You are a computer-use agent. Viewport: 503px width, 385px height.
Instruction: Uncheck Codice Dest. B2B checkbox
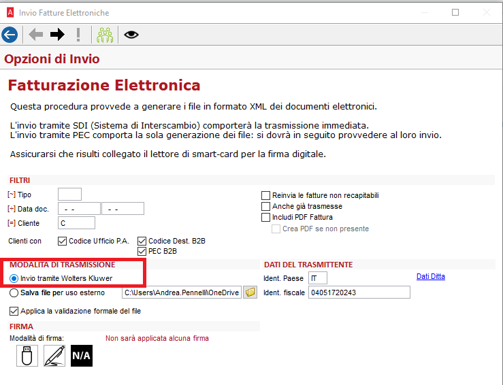pos(142,241)
